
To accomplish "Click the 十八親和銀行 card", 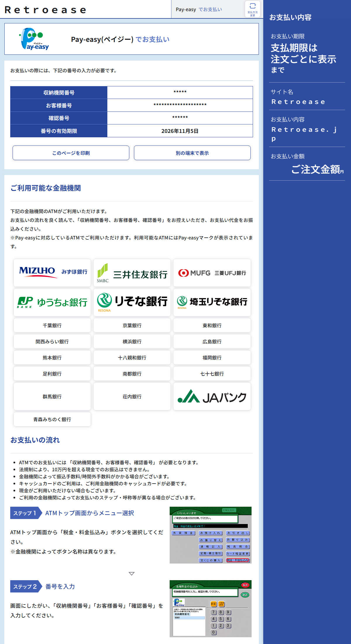I will (132, 357).
